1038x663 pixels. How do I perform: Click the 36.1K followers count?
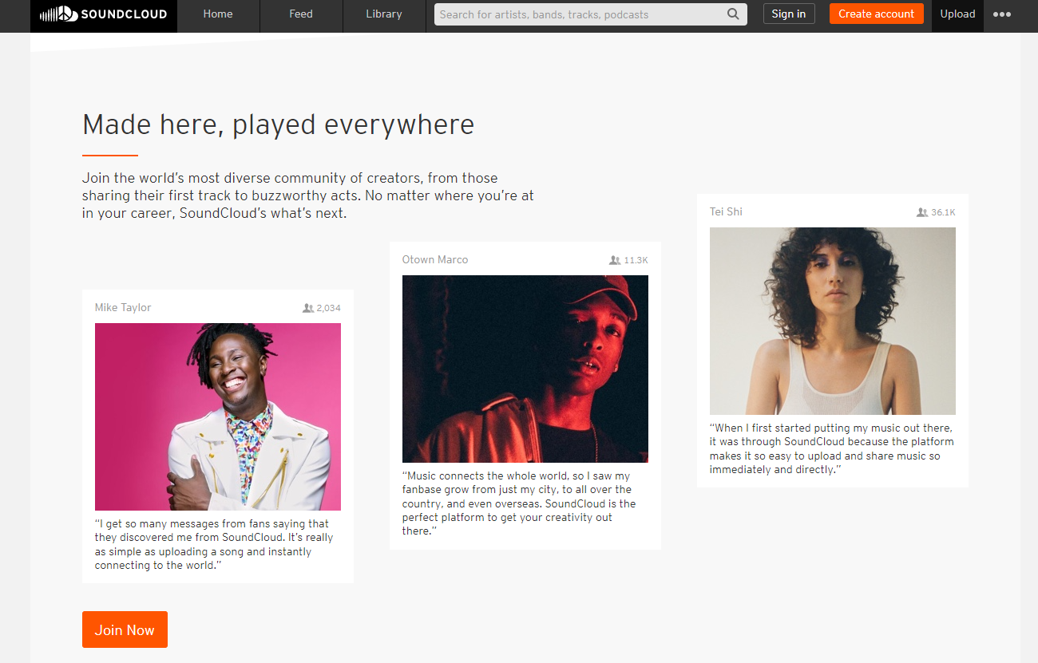click(x=943, y=212)
